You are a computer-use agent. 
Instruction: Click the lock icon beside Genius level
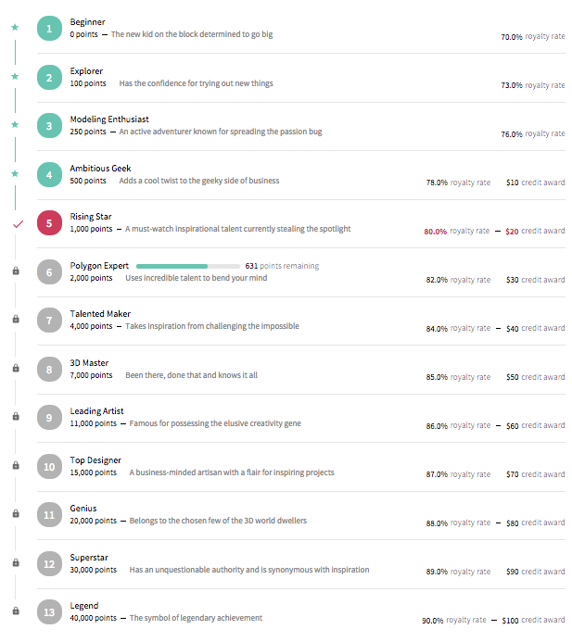click(16, 513)
